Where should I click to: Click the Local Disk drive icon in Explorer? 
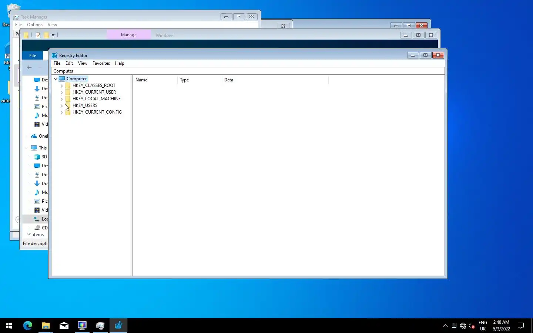coord(37,219)
